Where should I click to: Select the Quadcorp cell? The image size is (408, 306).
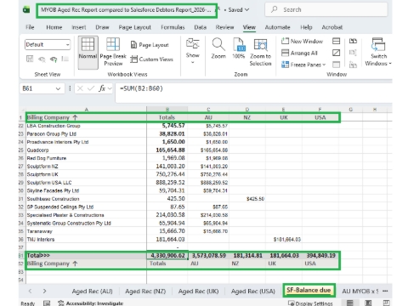86,150
